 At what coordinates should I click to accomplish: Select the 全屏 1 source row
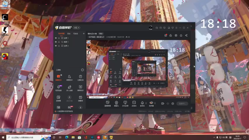click(69, 38)
